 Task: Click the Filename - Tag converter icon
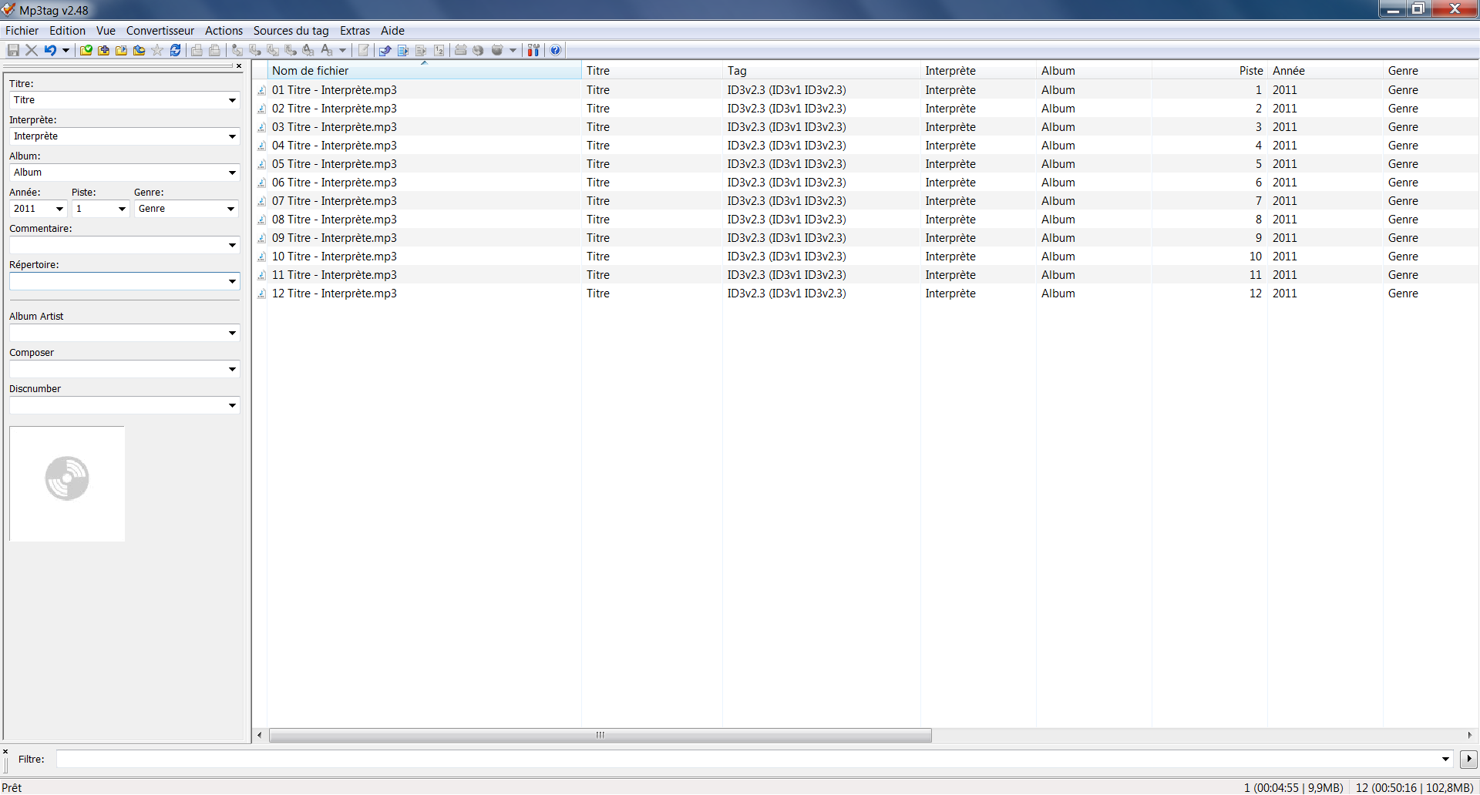[255, 50]
